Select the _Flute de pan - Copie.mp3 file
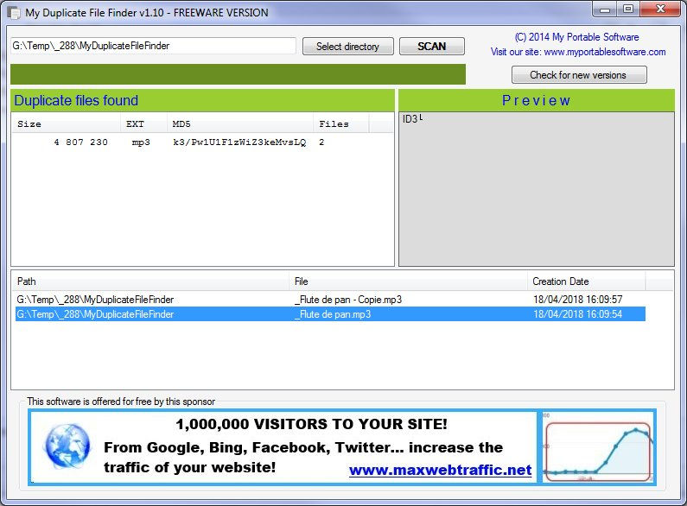Viewport: 687px width, 506px height. pos(348,300)
